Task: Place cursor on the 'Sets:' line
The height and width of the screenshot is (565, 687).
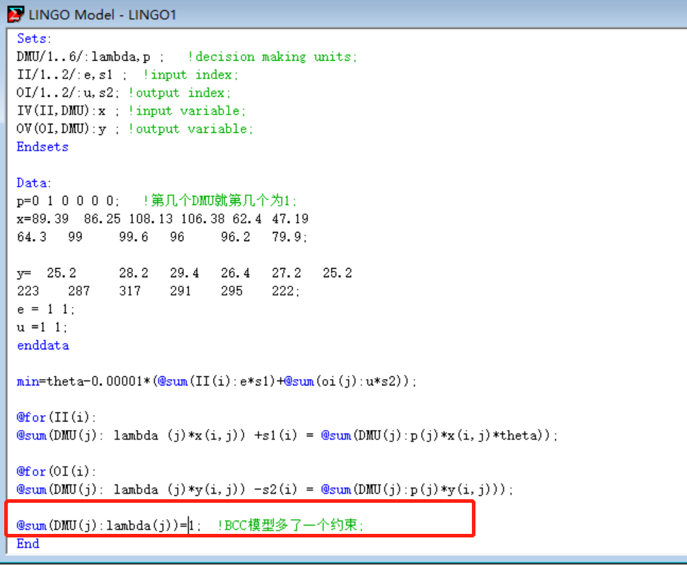Action: (34, 39)
